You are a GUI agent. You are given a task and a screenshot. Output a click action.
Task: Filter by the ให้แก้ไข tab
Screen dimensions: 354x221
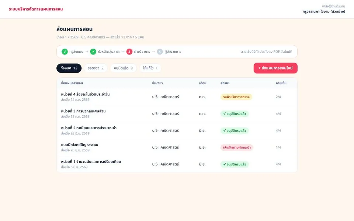point(150,68)
